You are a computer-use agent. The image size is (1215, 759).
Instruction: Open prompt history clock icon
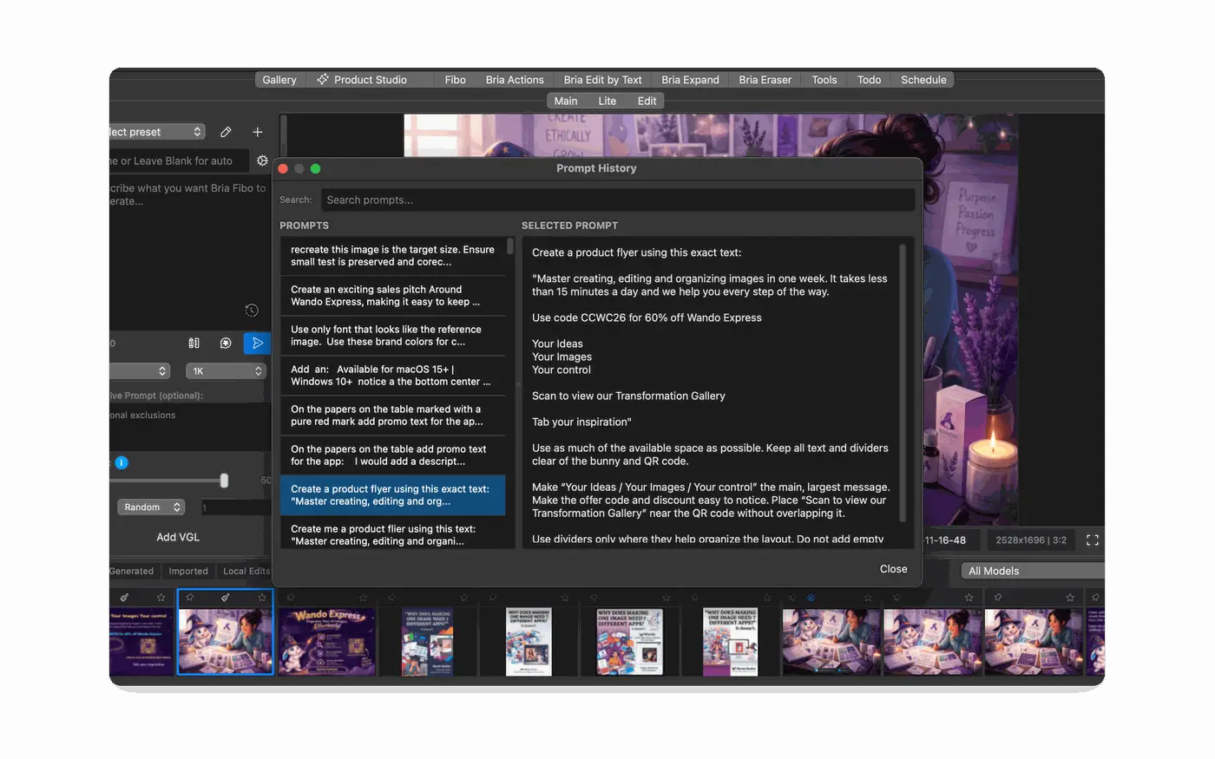pos(252,311)
